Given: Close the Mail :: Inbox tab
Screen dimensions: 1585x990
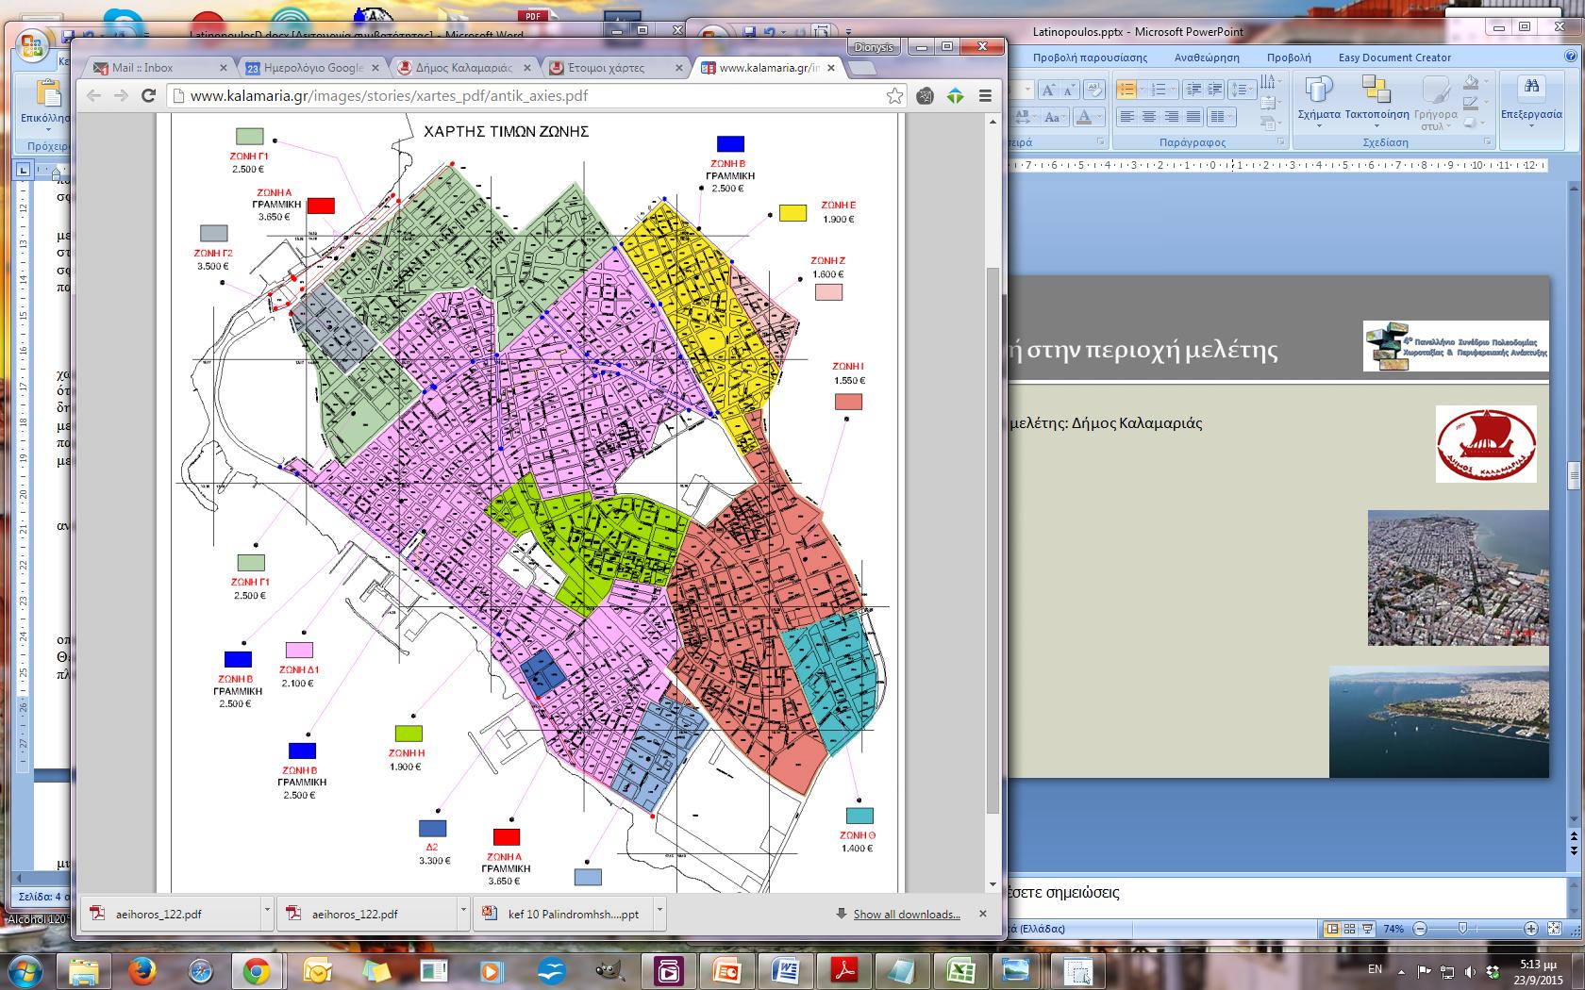Looking at the screenshot, I should click(x=224, y=68).
